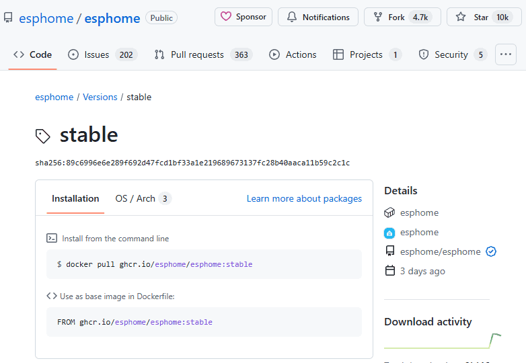The height and width of the screenshot is (363, 526).
Task: Navigate to Versions breadcrumb link
Action: click(x=100, y=97)
